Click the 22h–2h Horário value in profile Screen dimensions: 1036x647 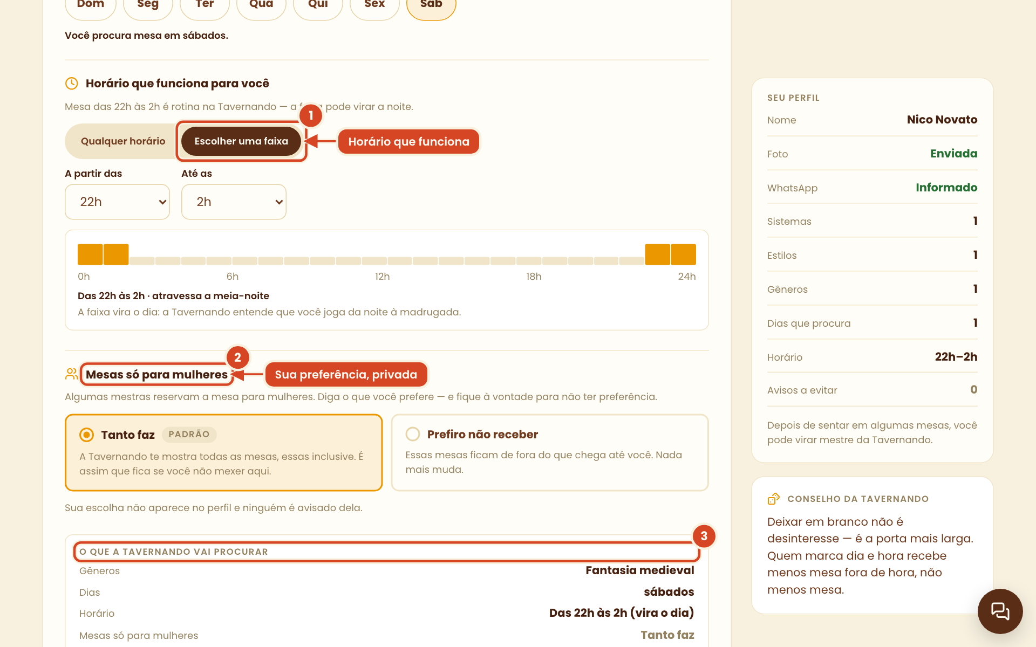pos(956,357)
